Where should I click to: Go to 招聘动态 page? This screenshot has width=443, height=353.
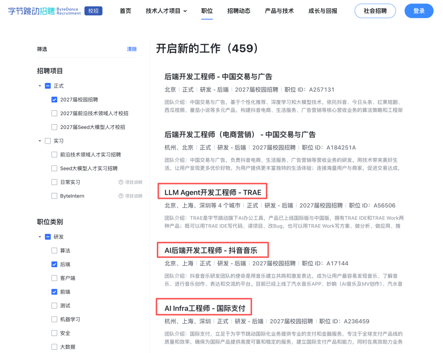(239, 11)
